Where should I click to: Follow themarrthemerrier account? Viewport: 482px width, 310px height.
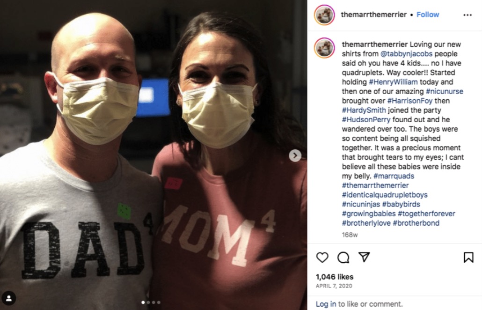pos(428,15)
